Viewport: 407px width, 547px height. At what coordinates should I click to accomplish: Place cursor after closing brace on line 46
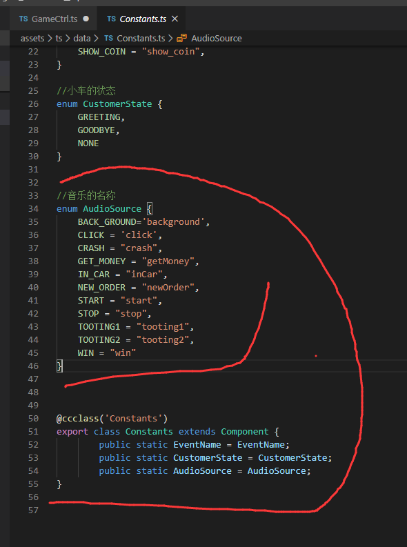pyautogui.click(x=63, y=366)
